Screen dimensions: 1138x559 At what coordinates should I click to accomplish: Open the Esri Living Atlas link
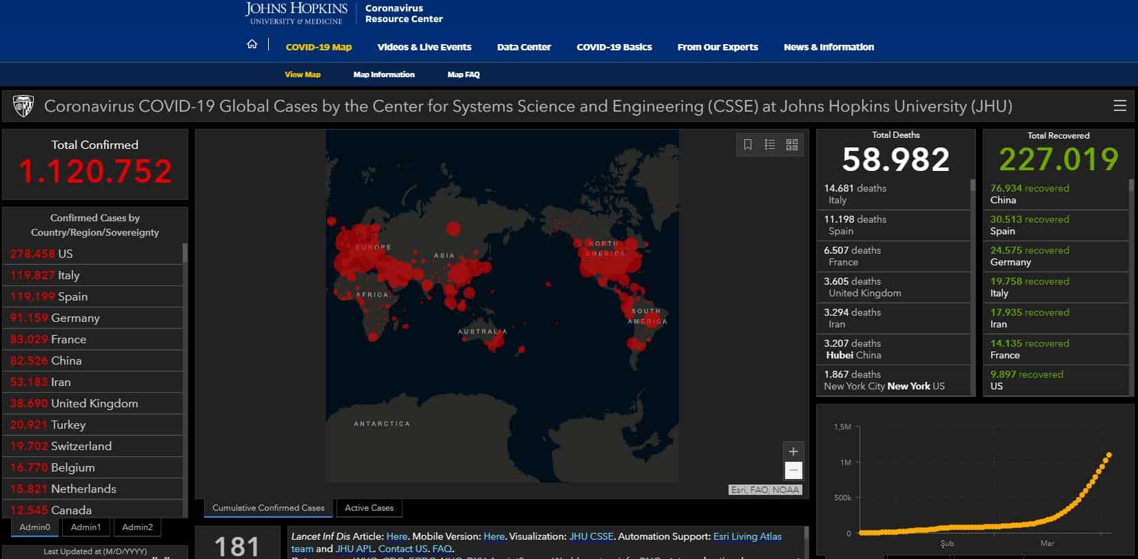tap(747, 536)
